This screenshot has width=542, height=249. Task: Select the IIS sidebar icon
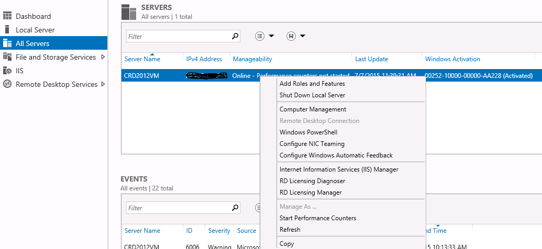(7, 71)
